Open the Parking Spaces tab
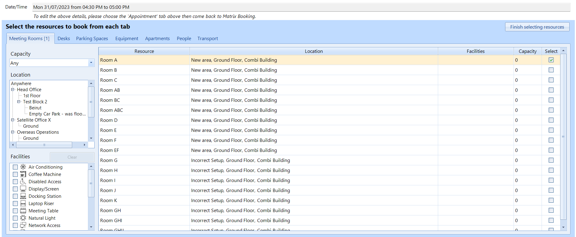The width and height of the screenshot is (576, 237). 92,39
